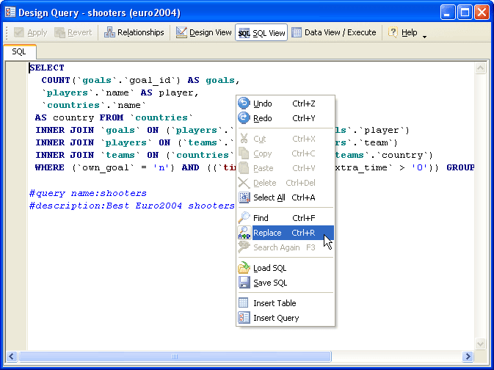Click the Paste clipboard icon
This screenshot has width=494, height=370.
244,168
